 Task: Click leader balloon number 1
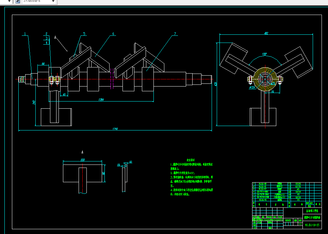click(x=25, y=34)
